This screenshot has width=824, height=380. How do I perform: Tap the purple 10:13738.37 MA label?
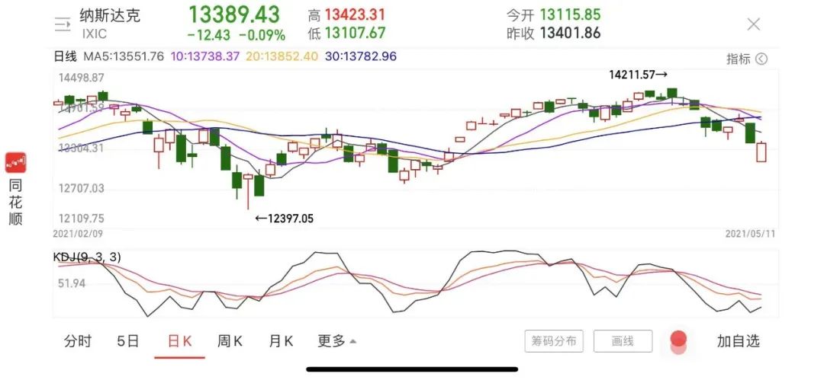(205, 56)
